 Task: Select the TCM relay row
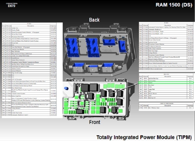tap(166, 87)
